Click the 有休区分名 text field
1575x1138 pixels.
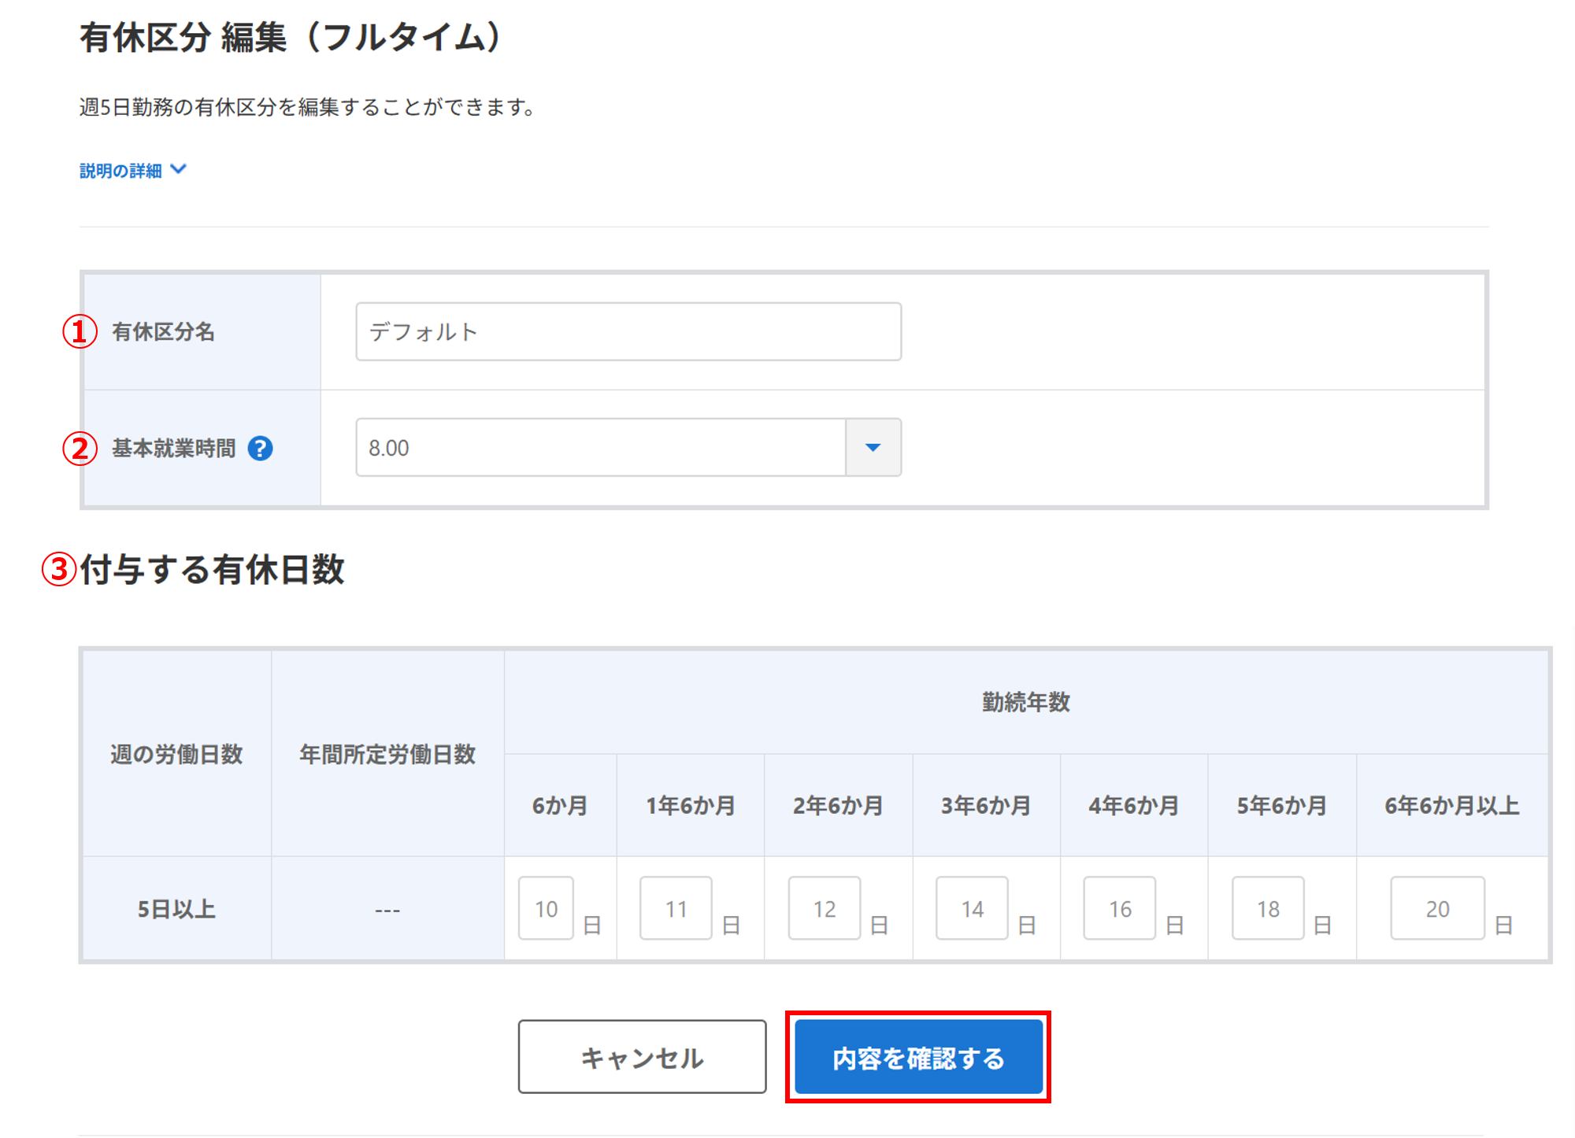(x=628, y=331)
